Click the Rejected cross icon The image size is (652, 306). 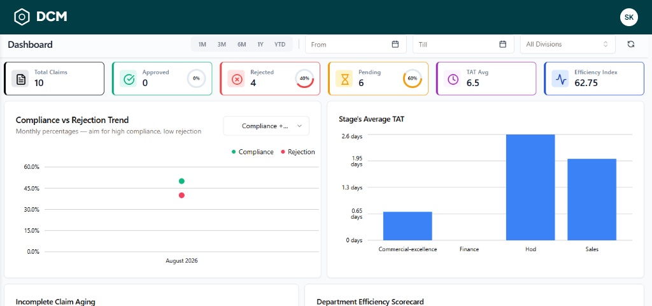[x=236, y=78]
